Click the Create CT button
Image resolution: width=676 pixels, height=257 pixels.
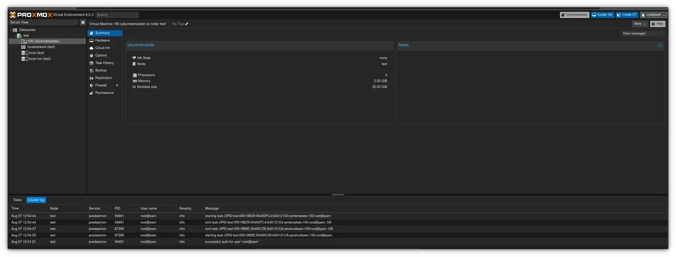[x=627, y=15]
